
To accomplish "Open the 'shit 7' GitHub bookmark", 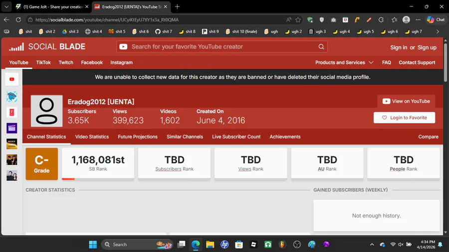I will pyautogui.click(x=164, y=31).
